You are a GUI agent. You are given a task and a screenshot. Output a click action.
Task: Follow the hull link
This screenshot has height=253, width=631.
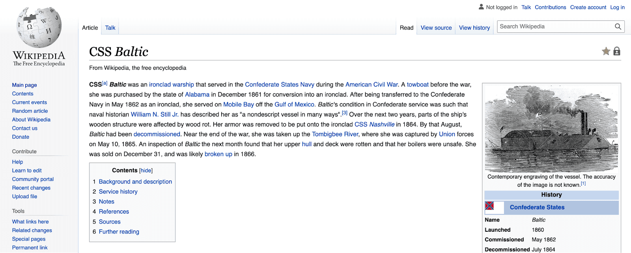click(x=307, y=144)
